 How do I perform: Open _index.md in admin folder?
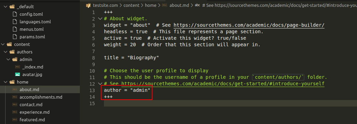[x=33, y=67]
